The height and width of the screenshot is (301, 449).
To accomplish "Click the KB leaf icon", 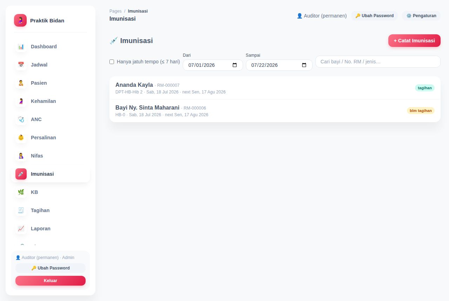I will point(21,192).
